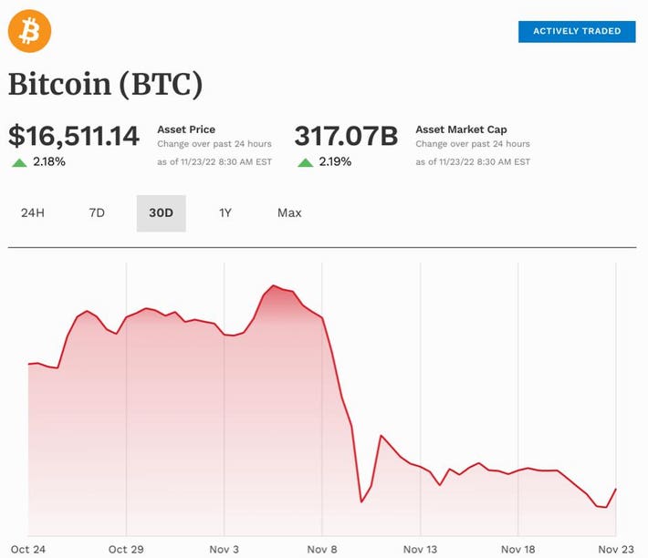
Task: Choose the Max time range
Action: click(x=289, y=213)
